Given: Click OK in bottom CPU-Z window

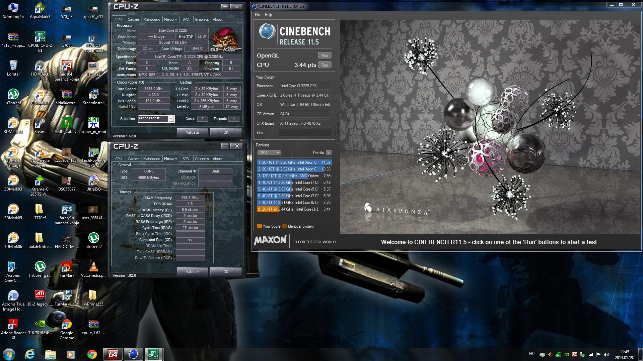Looking at the screenshot, I should [226, 272].
